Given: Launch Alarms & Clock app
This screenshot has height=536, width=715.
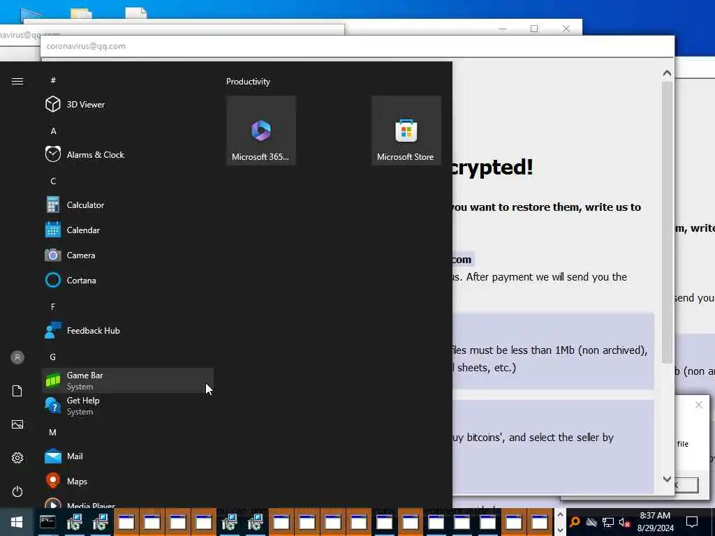Looking at the screenshot, I should point(128,154).
